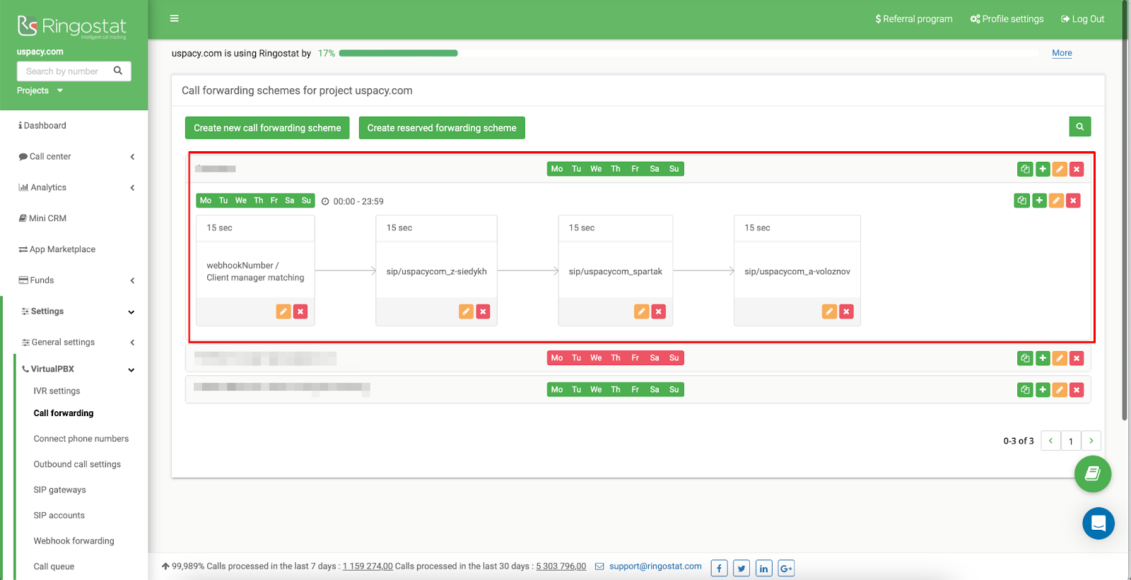
Task: Click Log Out
Action: pyautogui.click(x=1083, y=19)
